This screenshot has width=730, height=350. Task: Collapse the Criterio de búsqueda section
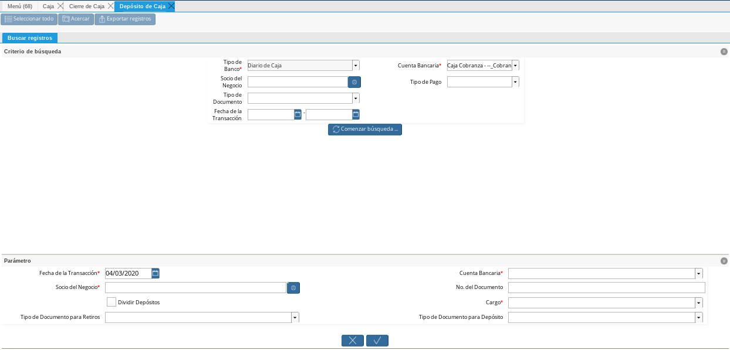724,52
